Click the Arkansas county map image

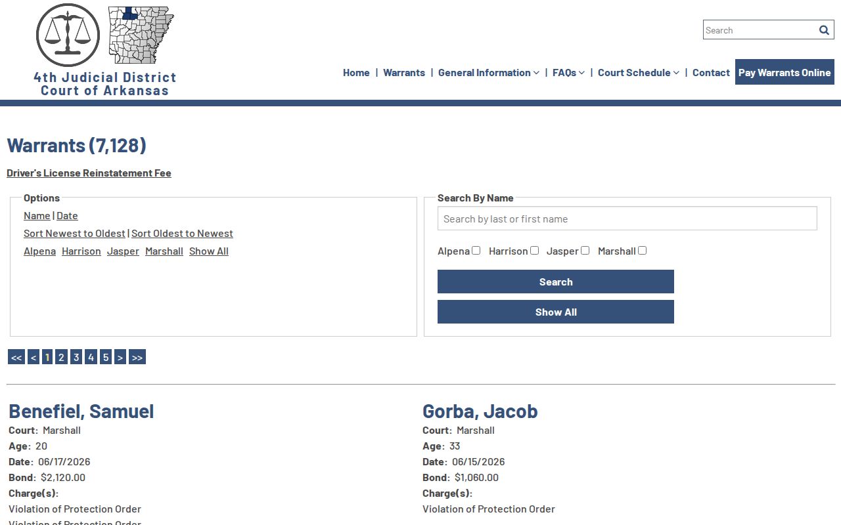point(141,35)
